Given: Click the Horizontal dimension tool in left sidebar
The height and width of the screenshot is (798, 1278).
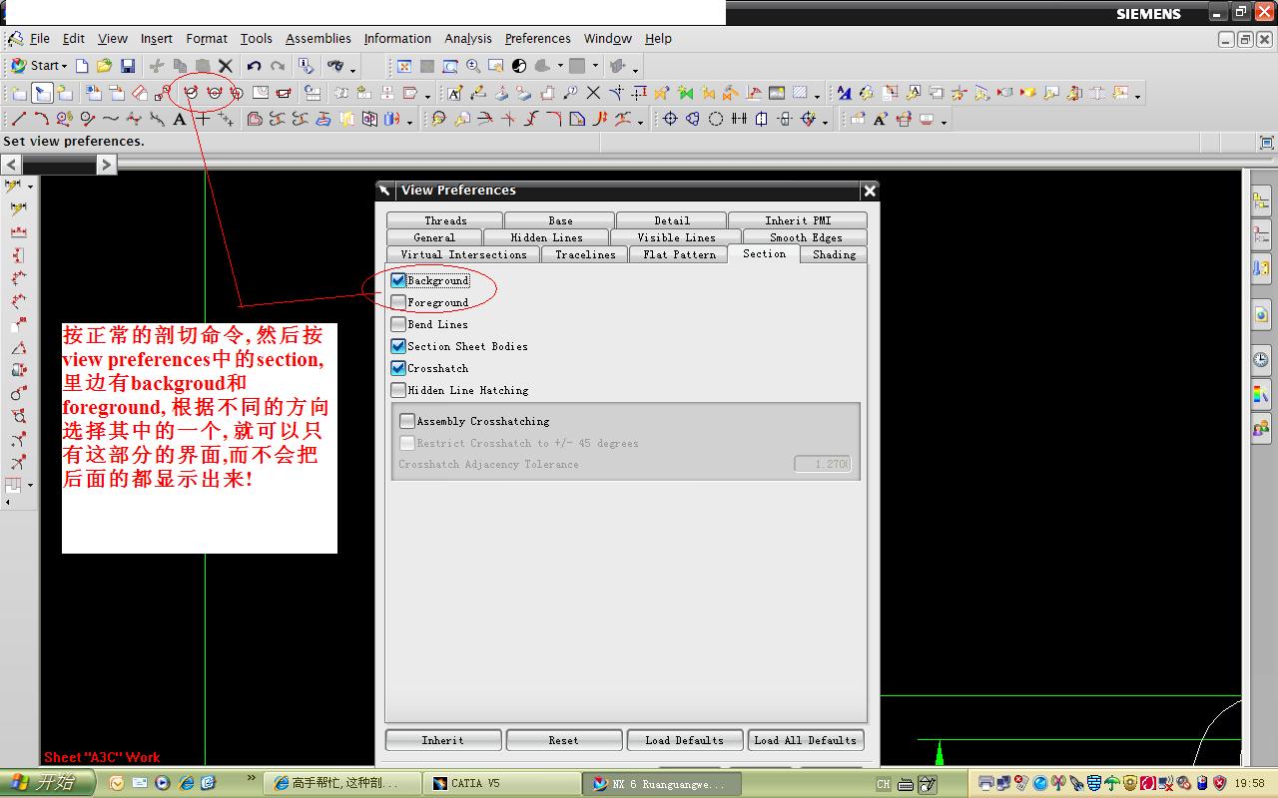Looking at the screenshot, I should point(18,232).
